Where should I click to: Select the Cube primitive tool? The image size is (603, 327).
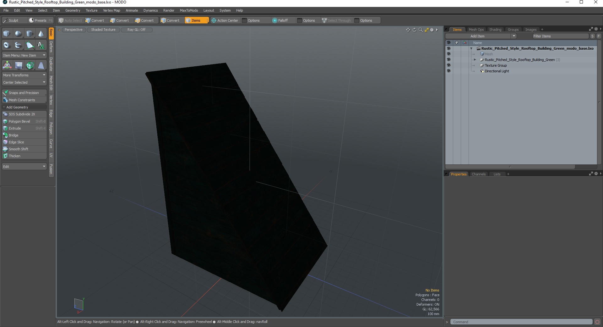coord(7,33)
